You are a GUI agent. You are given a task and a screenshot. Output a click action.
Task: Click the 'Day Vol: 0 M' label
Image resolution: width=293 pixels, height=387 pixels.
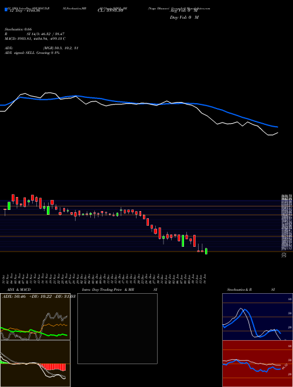(x=184, y=18)
